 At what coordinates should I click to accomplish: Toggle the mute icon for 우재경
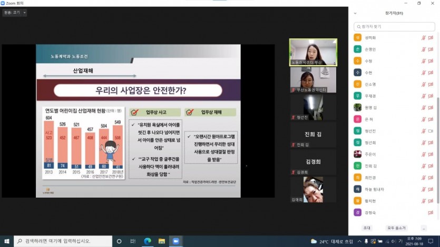[424, 96]
